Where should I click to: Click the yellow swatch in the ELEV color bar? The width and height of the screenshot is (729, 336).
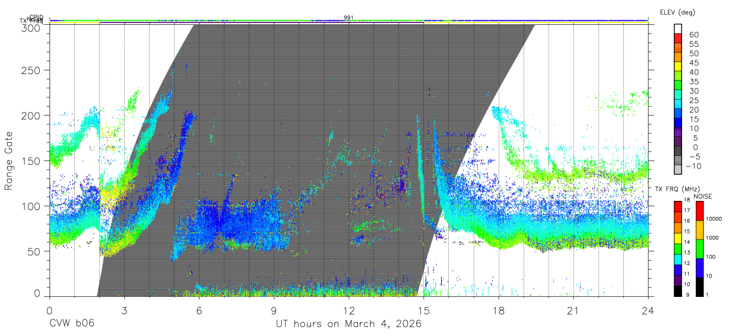678,66
